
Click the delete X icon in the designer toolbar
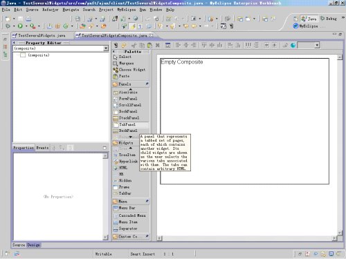[158, 45]
